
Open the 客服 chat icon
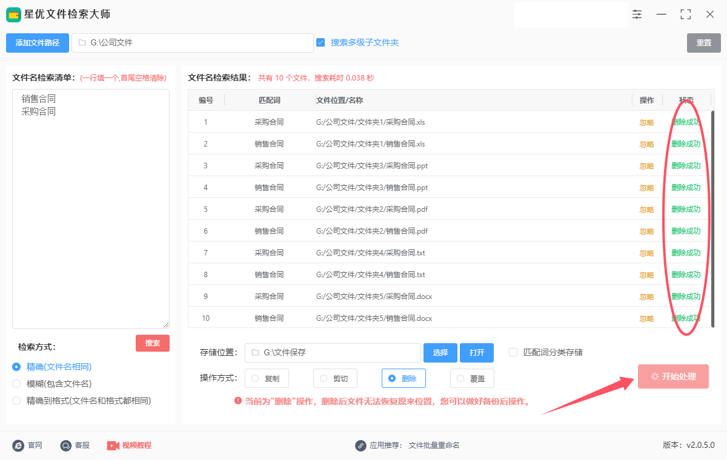66,445
